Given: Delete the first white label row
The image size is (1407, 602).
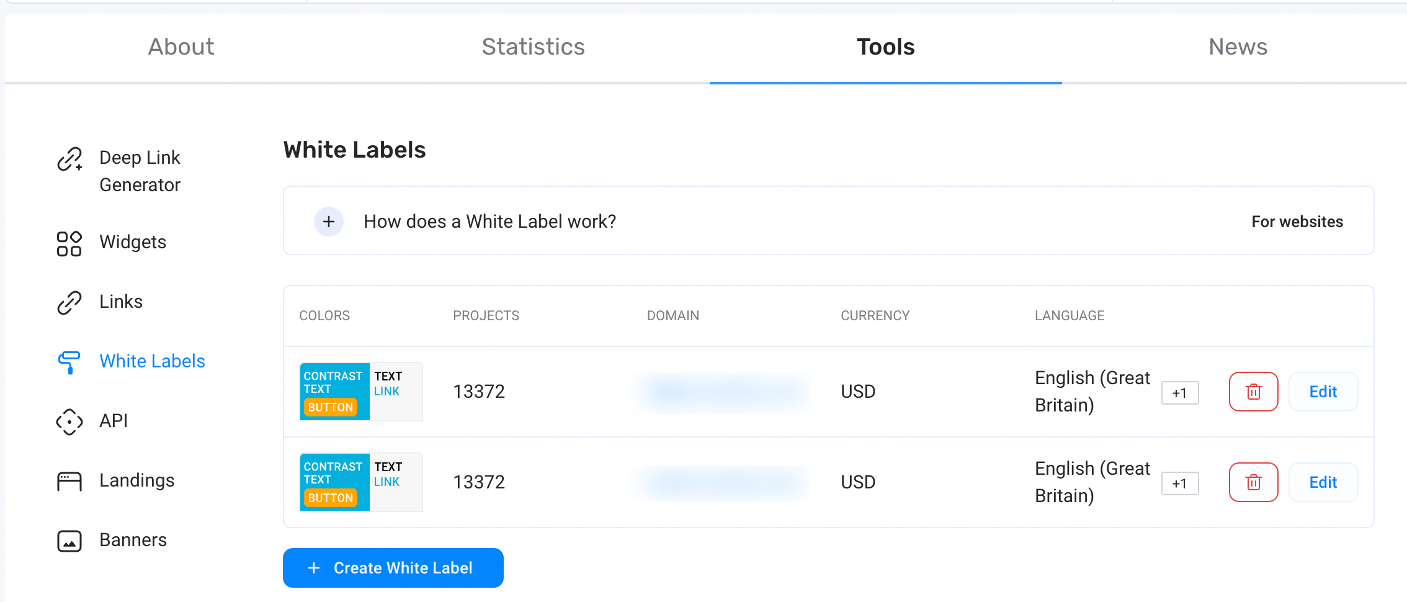Looking at the screenshot, I should pyautogui.click(x=1253, y=392).
